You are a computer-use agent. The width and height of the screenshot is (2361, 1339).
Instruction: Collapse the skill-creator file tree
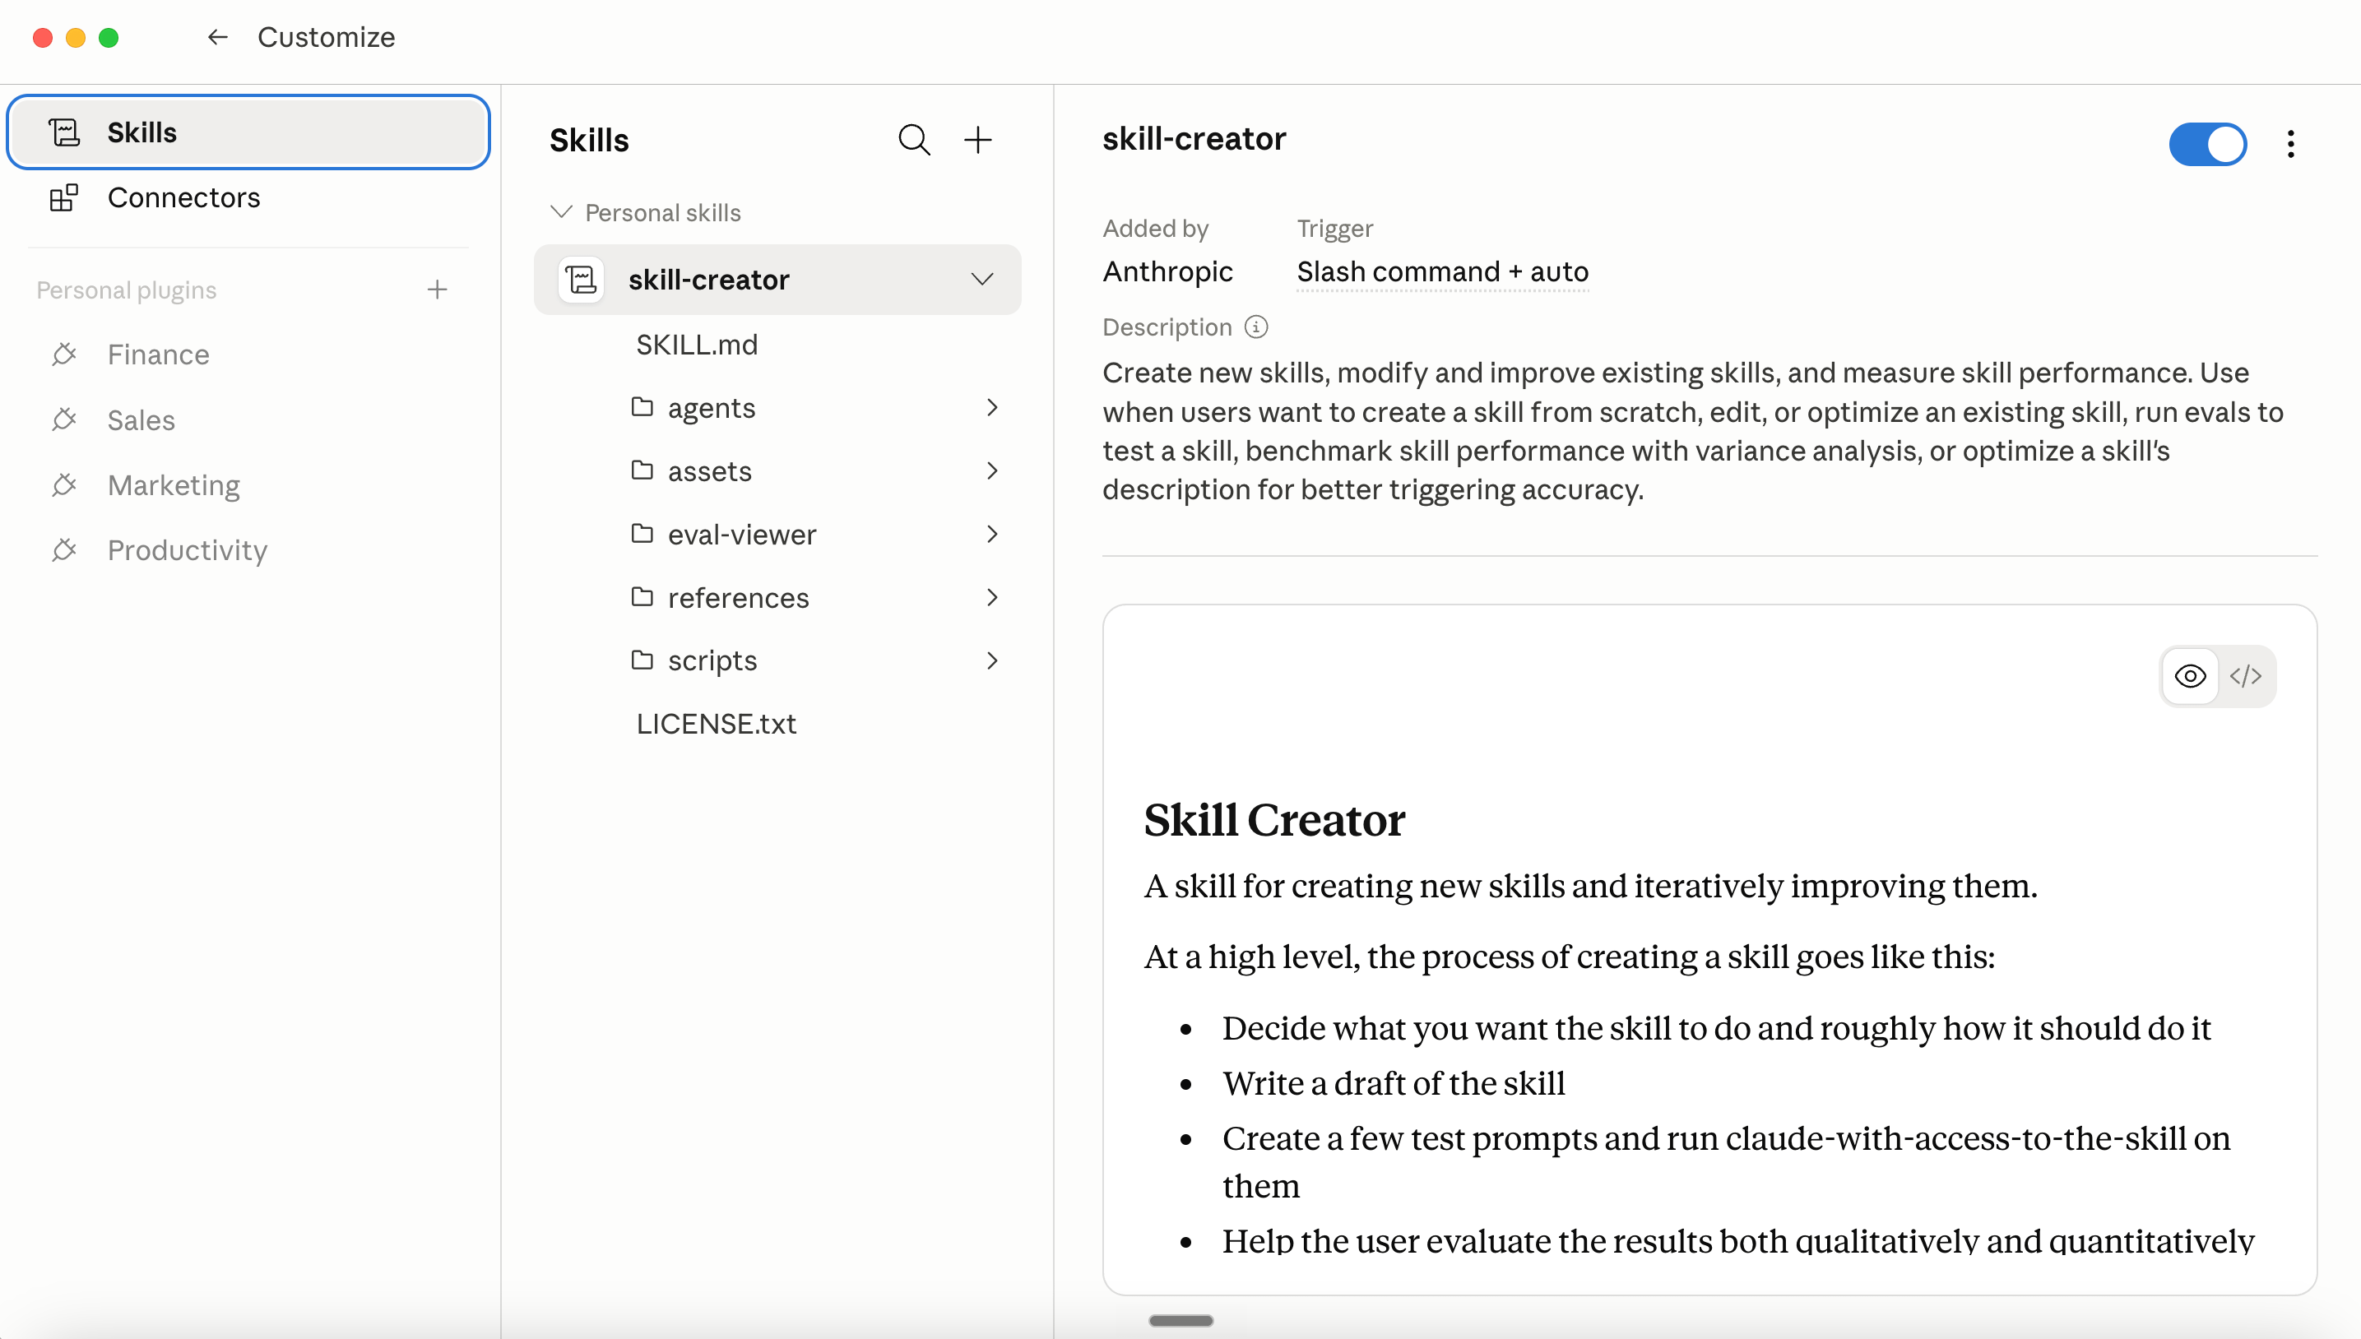[982, 280]
